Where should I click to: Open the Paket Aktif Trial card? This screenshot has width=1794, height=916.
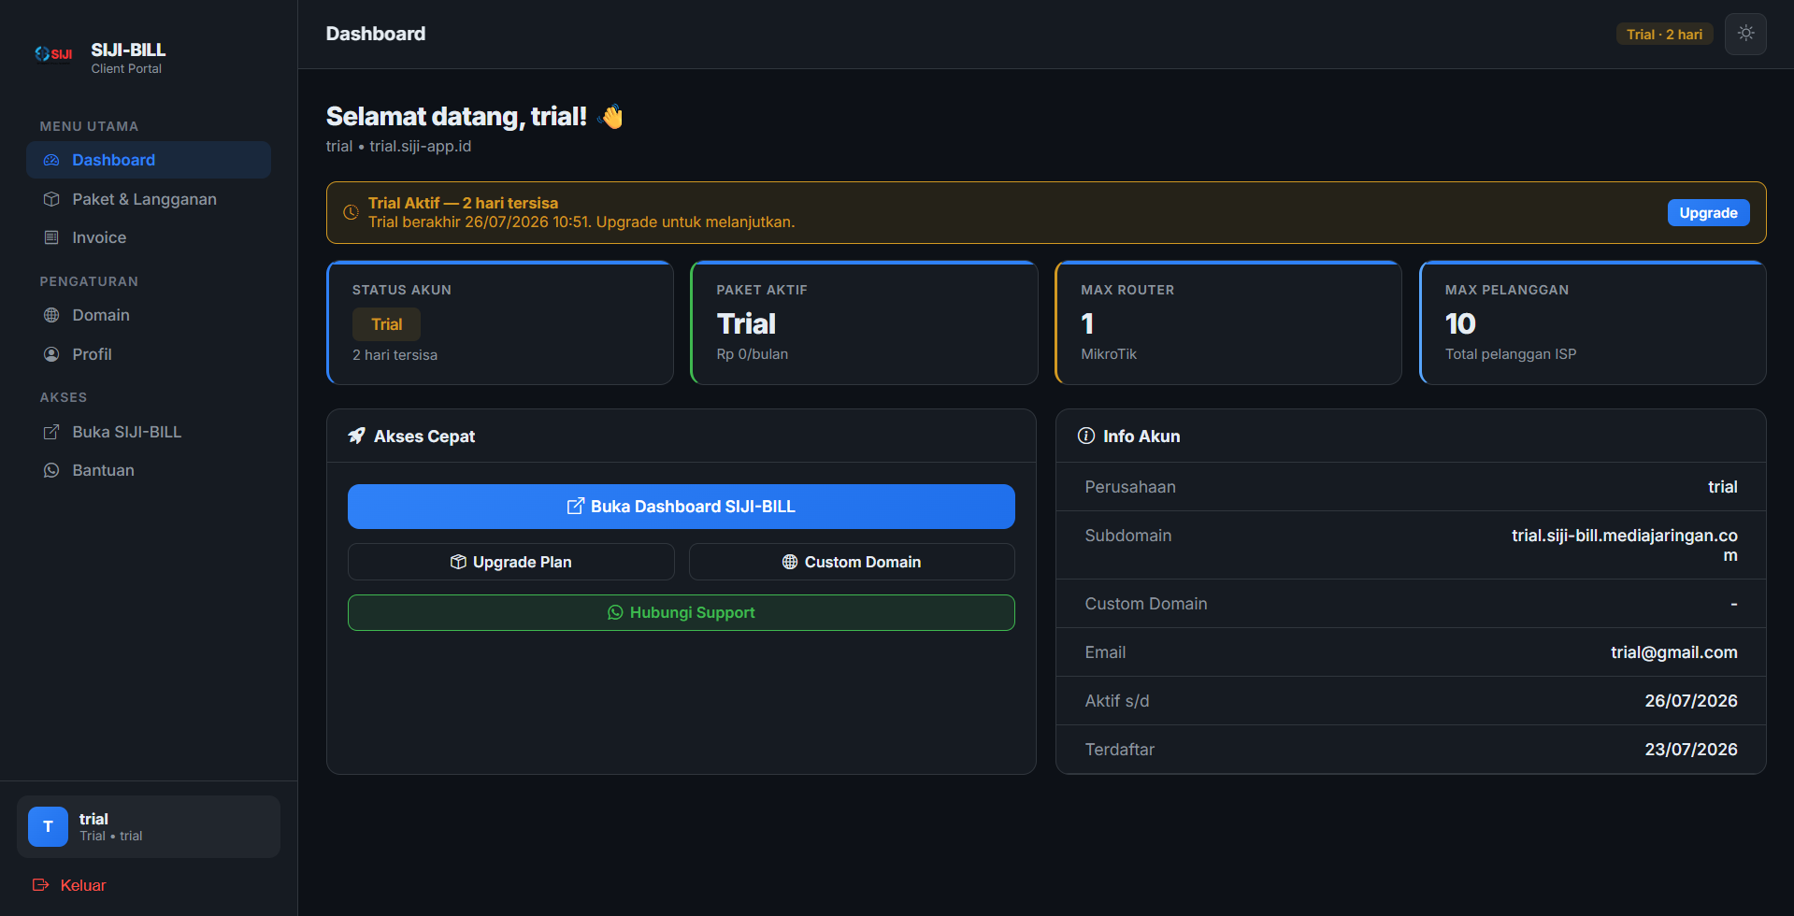tap(864, 322)
